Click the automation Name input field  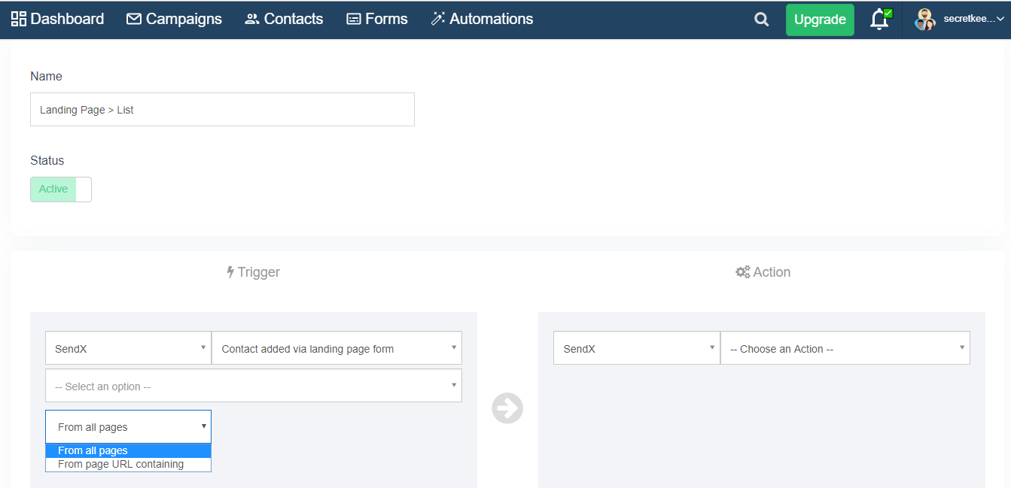[222, 109]
